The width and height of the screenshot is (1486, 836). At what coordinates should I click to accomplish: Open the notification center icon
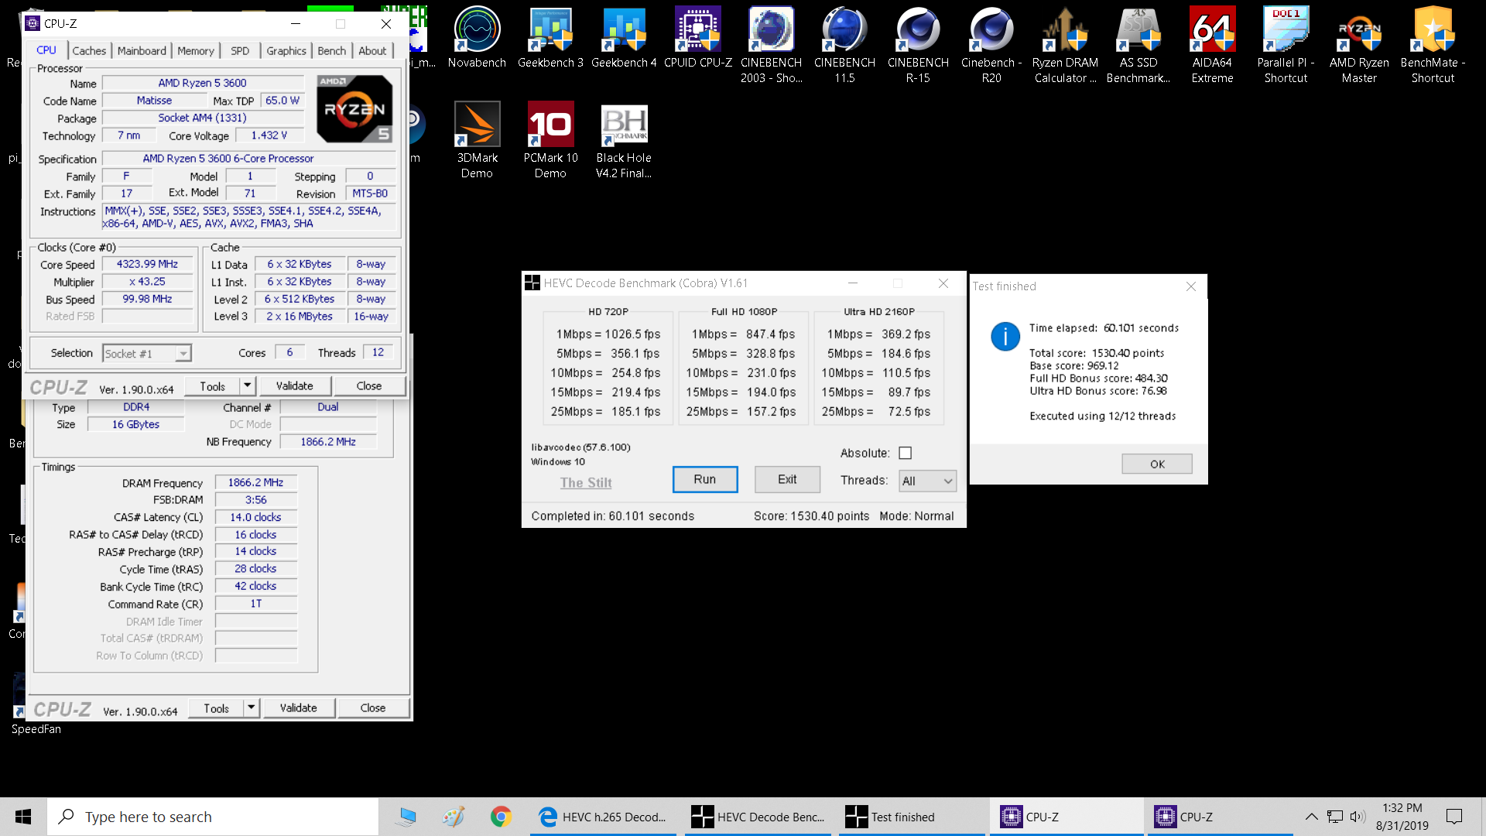click(1454, 817)
